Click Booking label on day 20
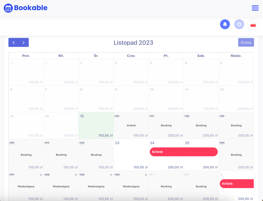 [26, 155]
